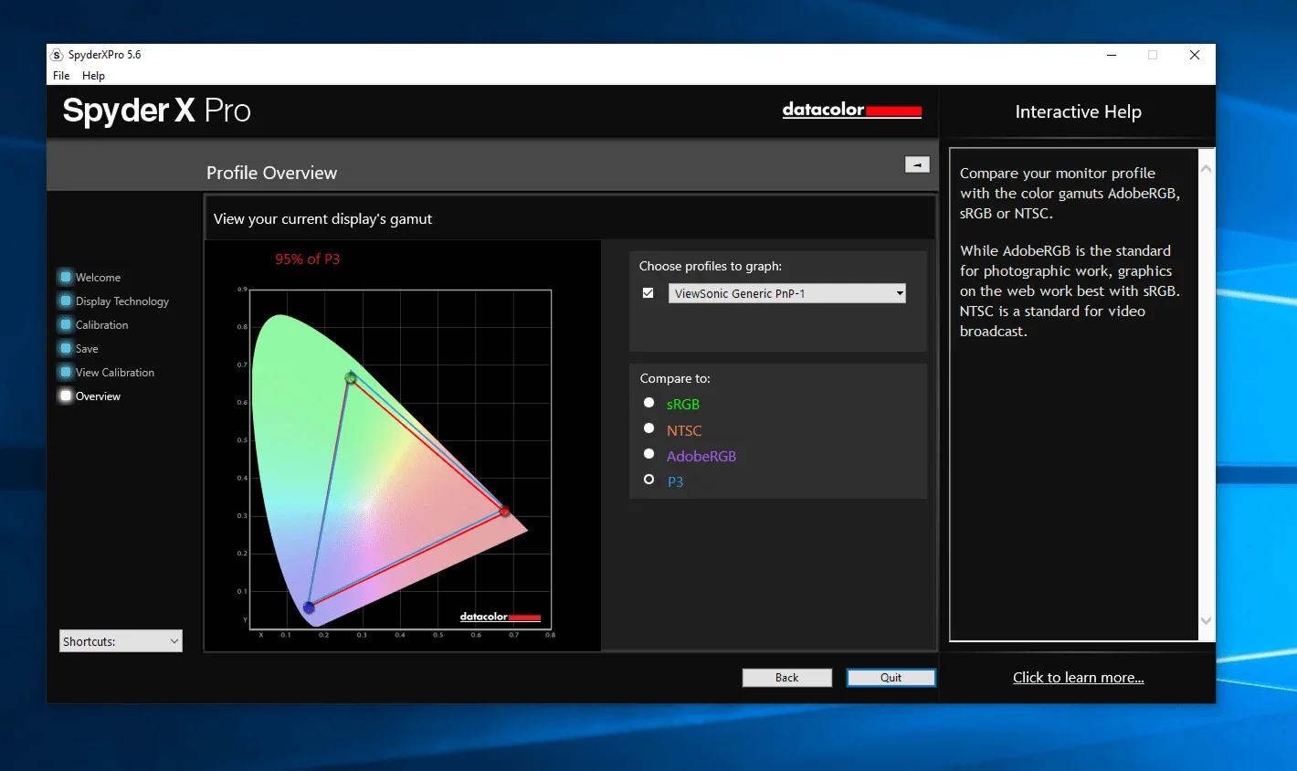Click the arrow icon beside Profile Overview
The height and width of the screenshot is (771, 1297).
pos(917,164)
